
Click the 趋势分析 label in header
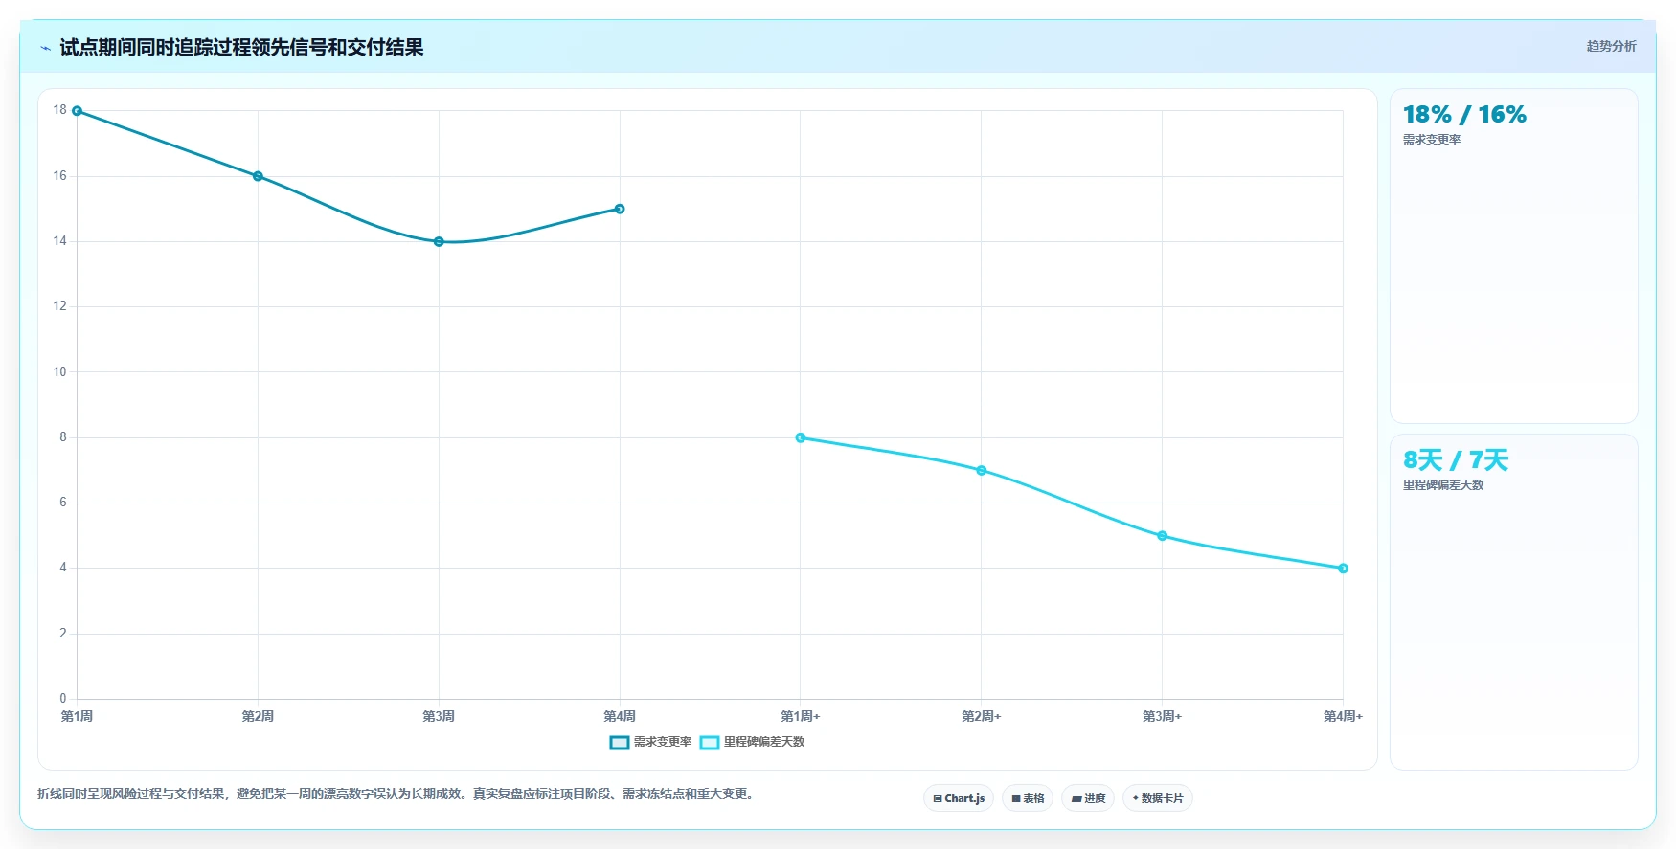(x=1611, y=46)
